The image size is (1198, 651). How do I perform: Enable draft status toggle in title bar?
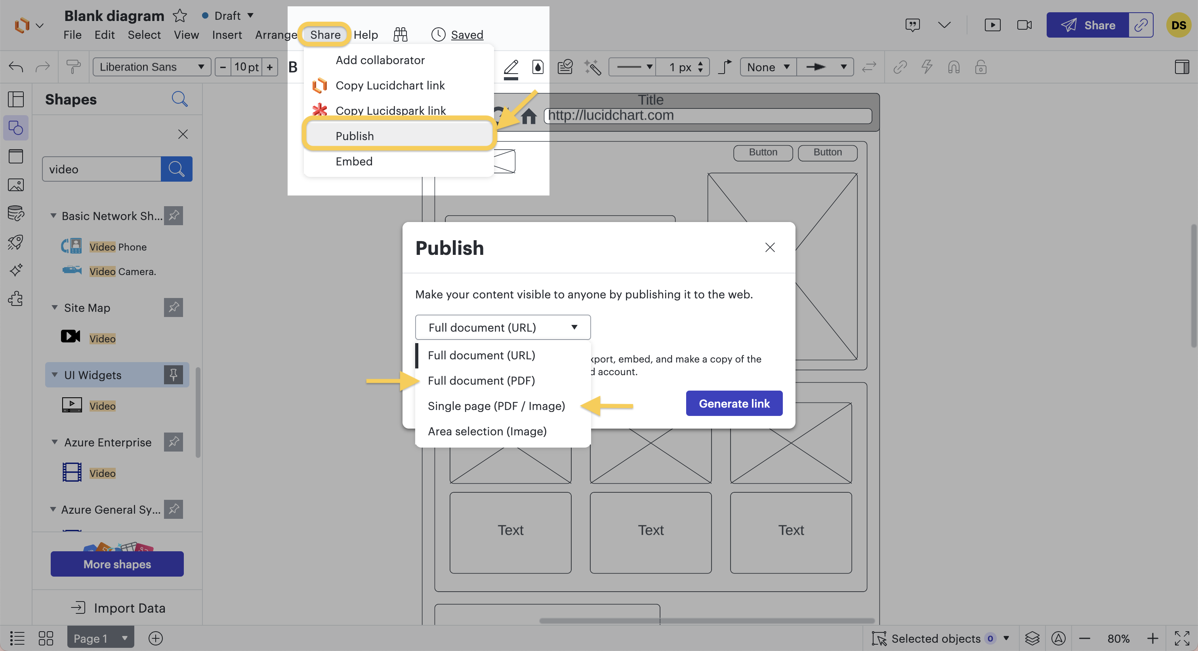[225, 15]
